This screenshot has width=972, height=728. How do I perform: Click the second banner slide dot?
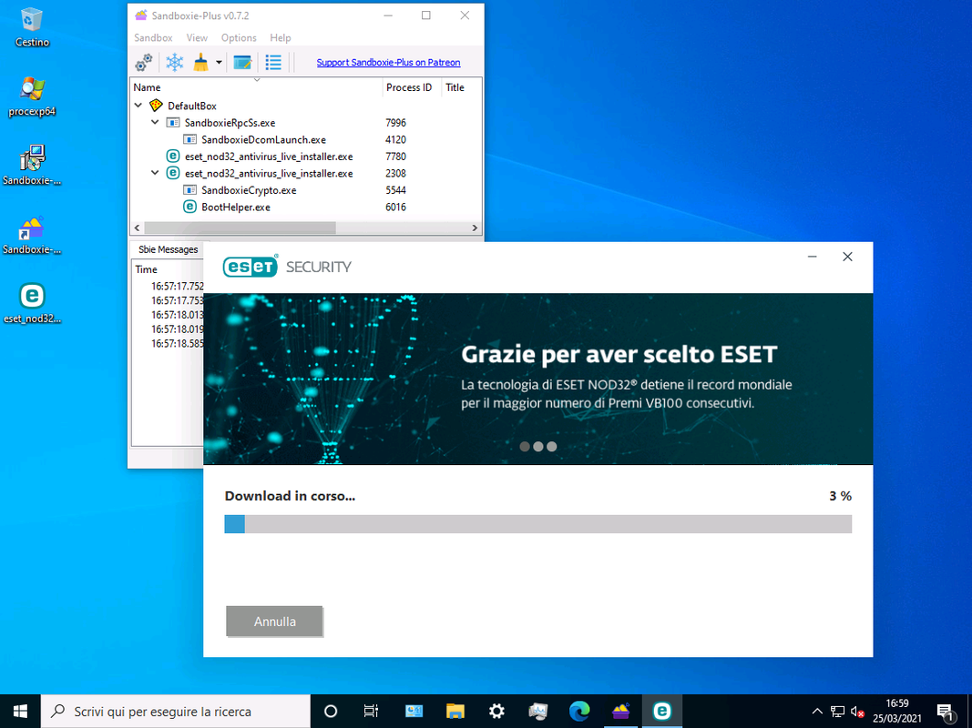(538, 446)
